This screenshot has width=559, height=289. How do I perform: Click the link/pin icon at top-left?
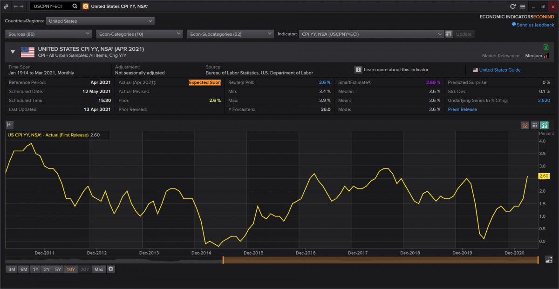6,7
